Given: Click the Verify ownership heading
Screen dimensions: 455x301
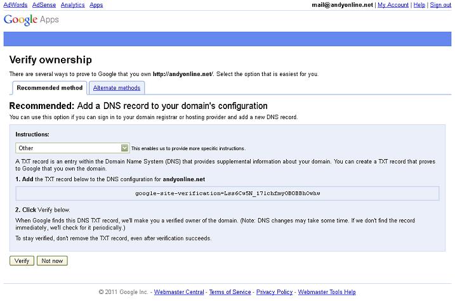Looking at the screenshot, I should pyautogui.click(x=51, y=60).
